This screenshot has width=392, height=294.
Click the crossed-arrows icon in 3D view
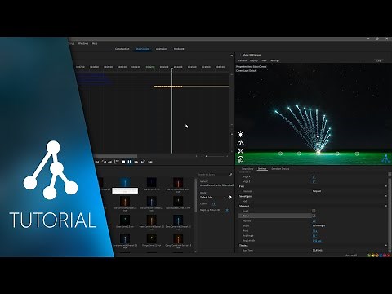pyautogui.click(x=240, y=151)
